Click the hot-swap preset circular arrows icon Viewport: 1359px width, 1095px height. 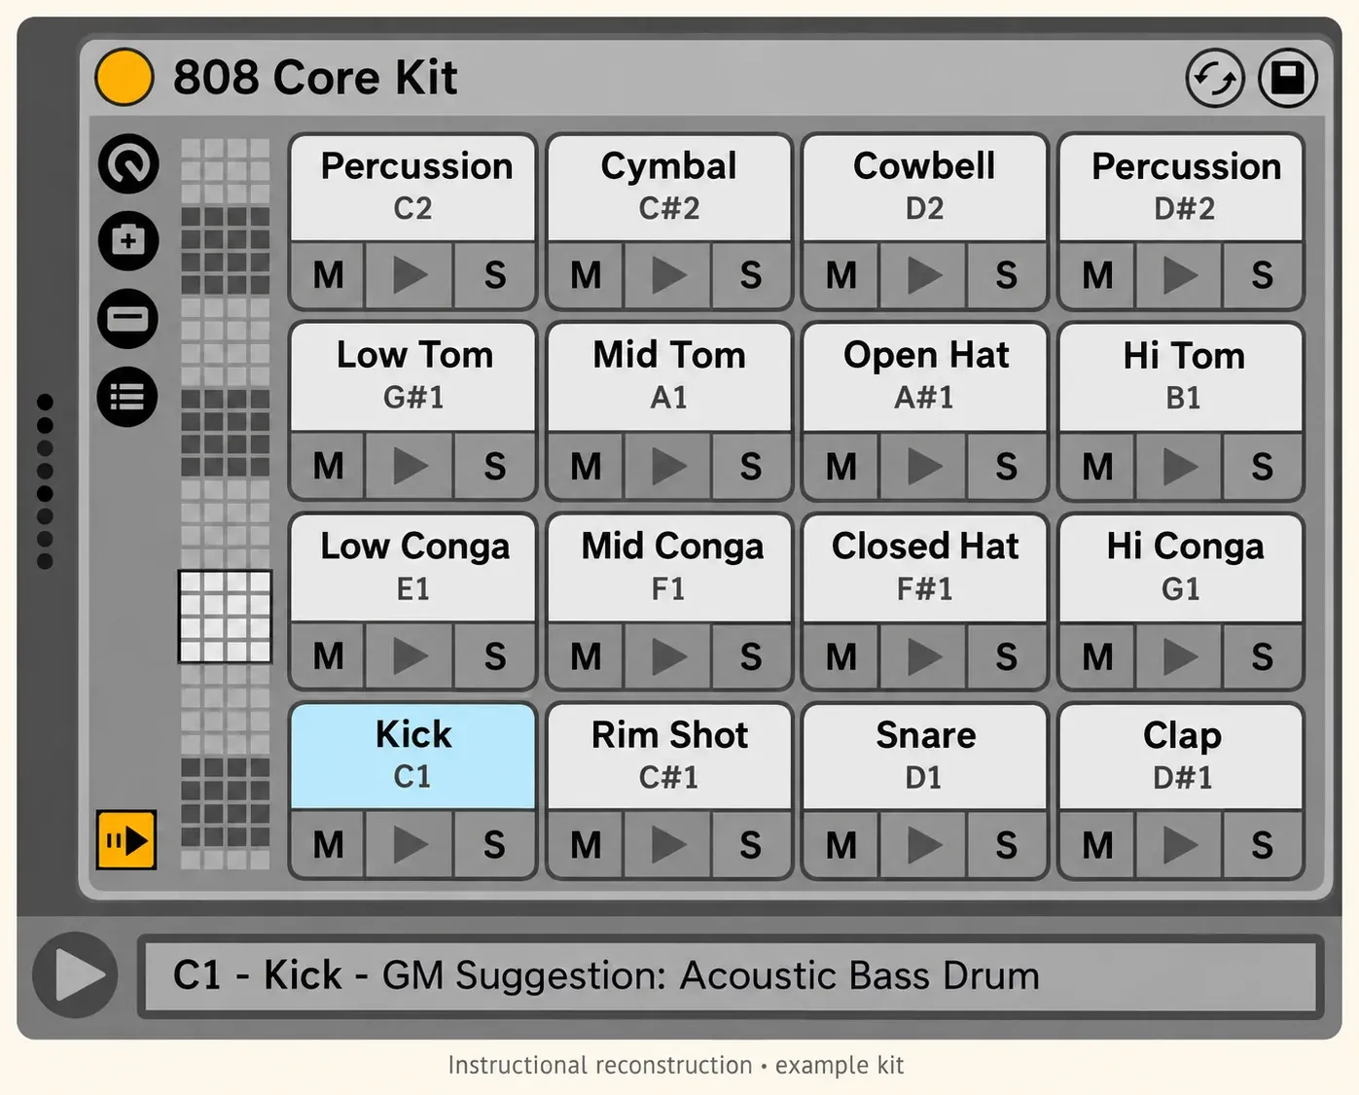pyautogui.click(x=1215, y=78)
